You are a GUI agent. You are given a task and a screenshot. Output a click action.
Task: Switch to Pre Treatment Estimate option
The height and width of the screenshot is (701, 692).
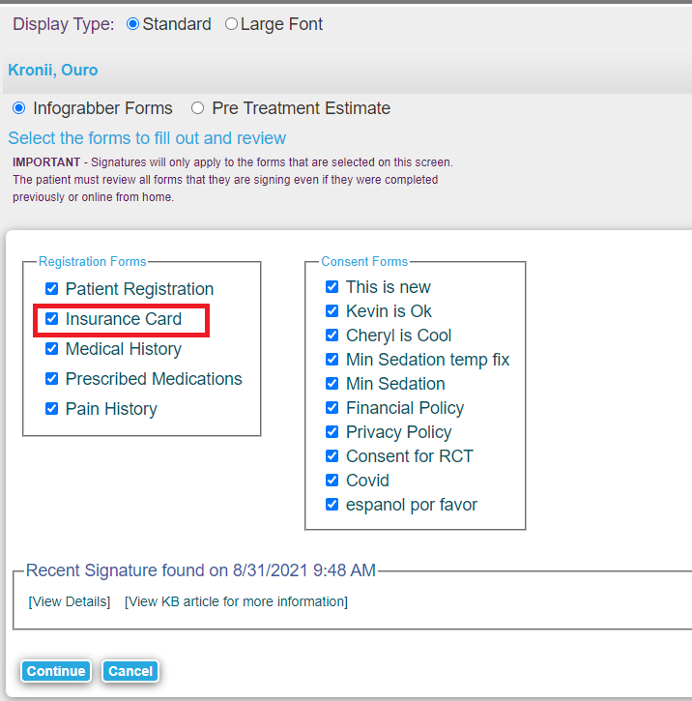(x=198, y=108)
